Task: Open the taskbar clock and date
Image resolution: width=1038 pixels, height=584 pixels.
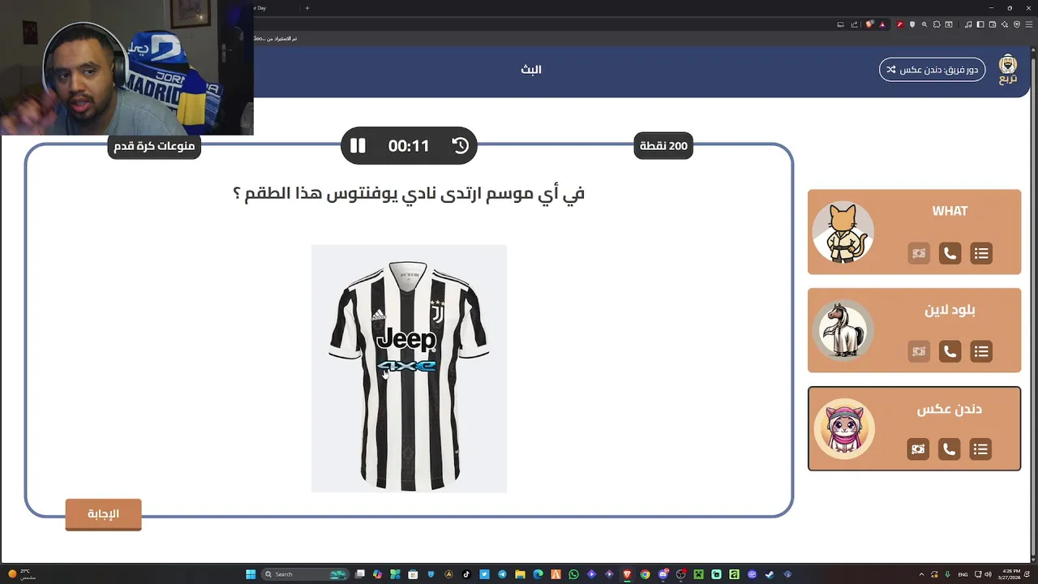Action: [1011, 574]
